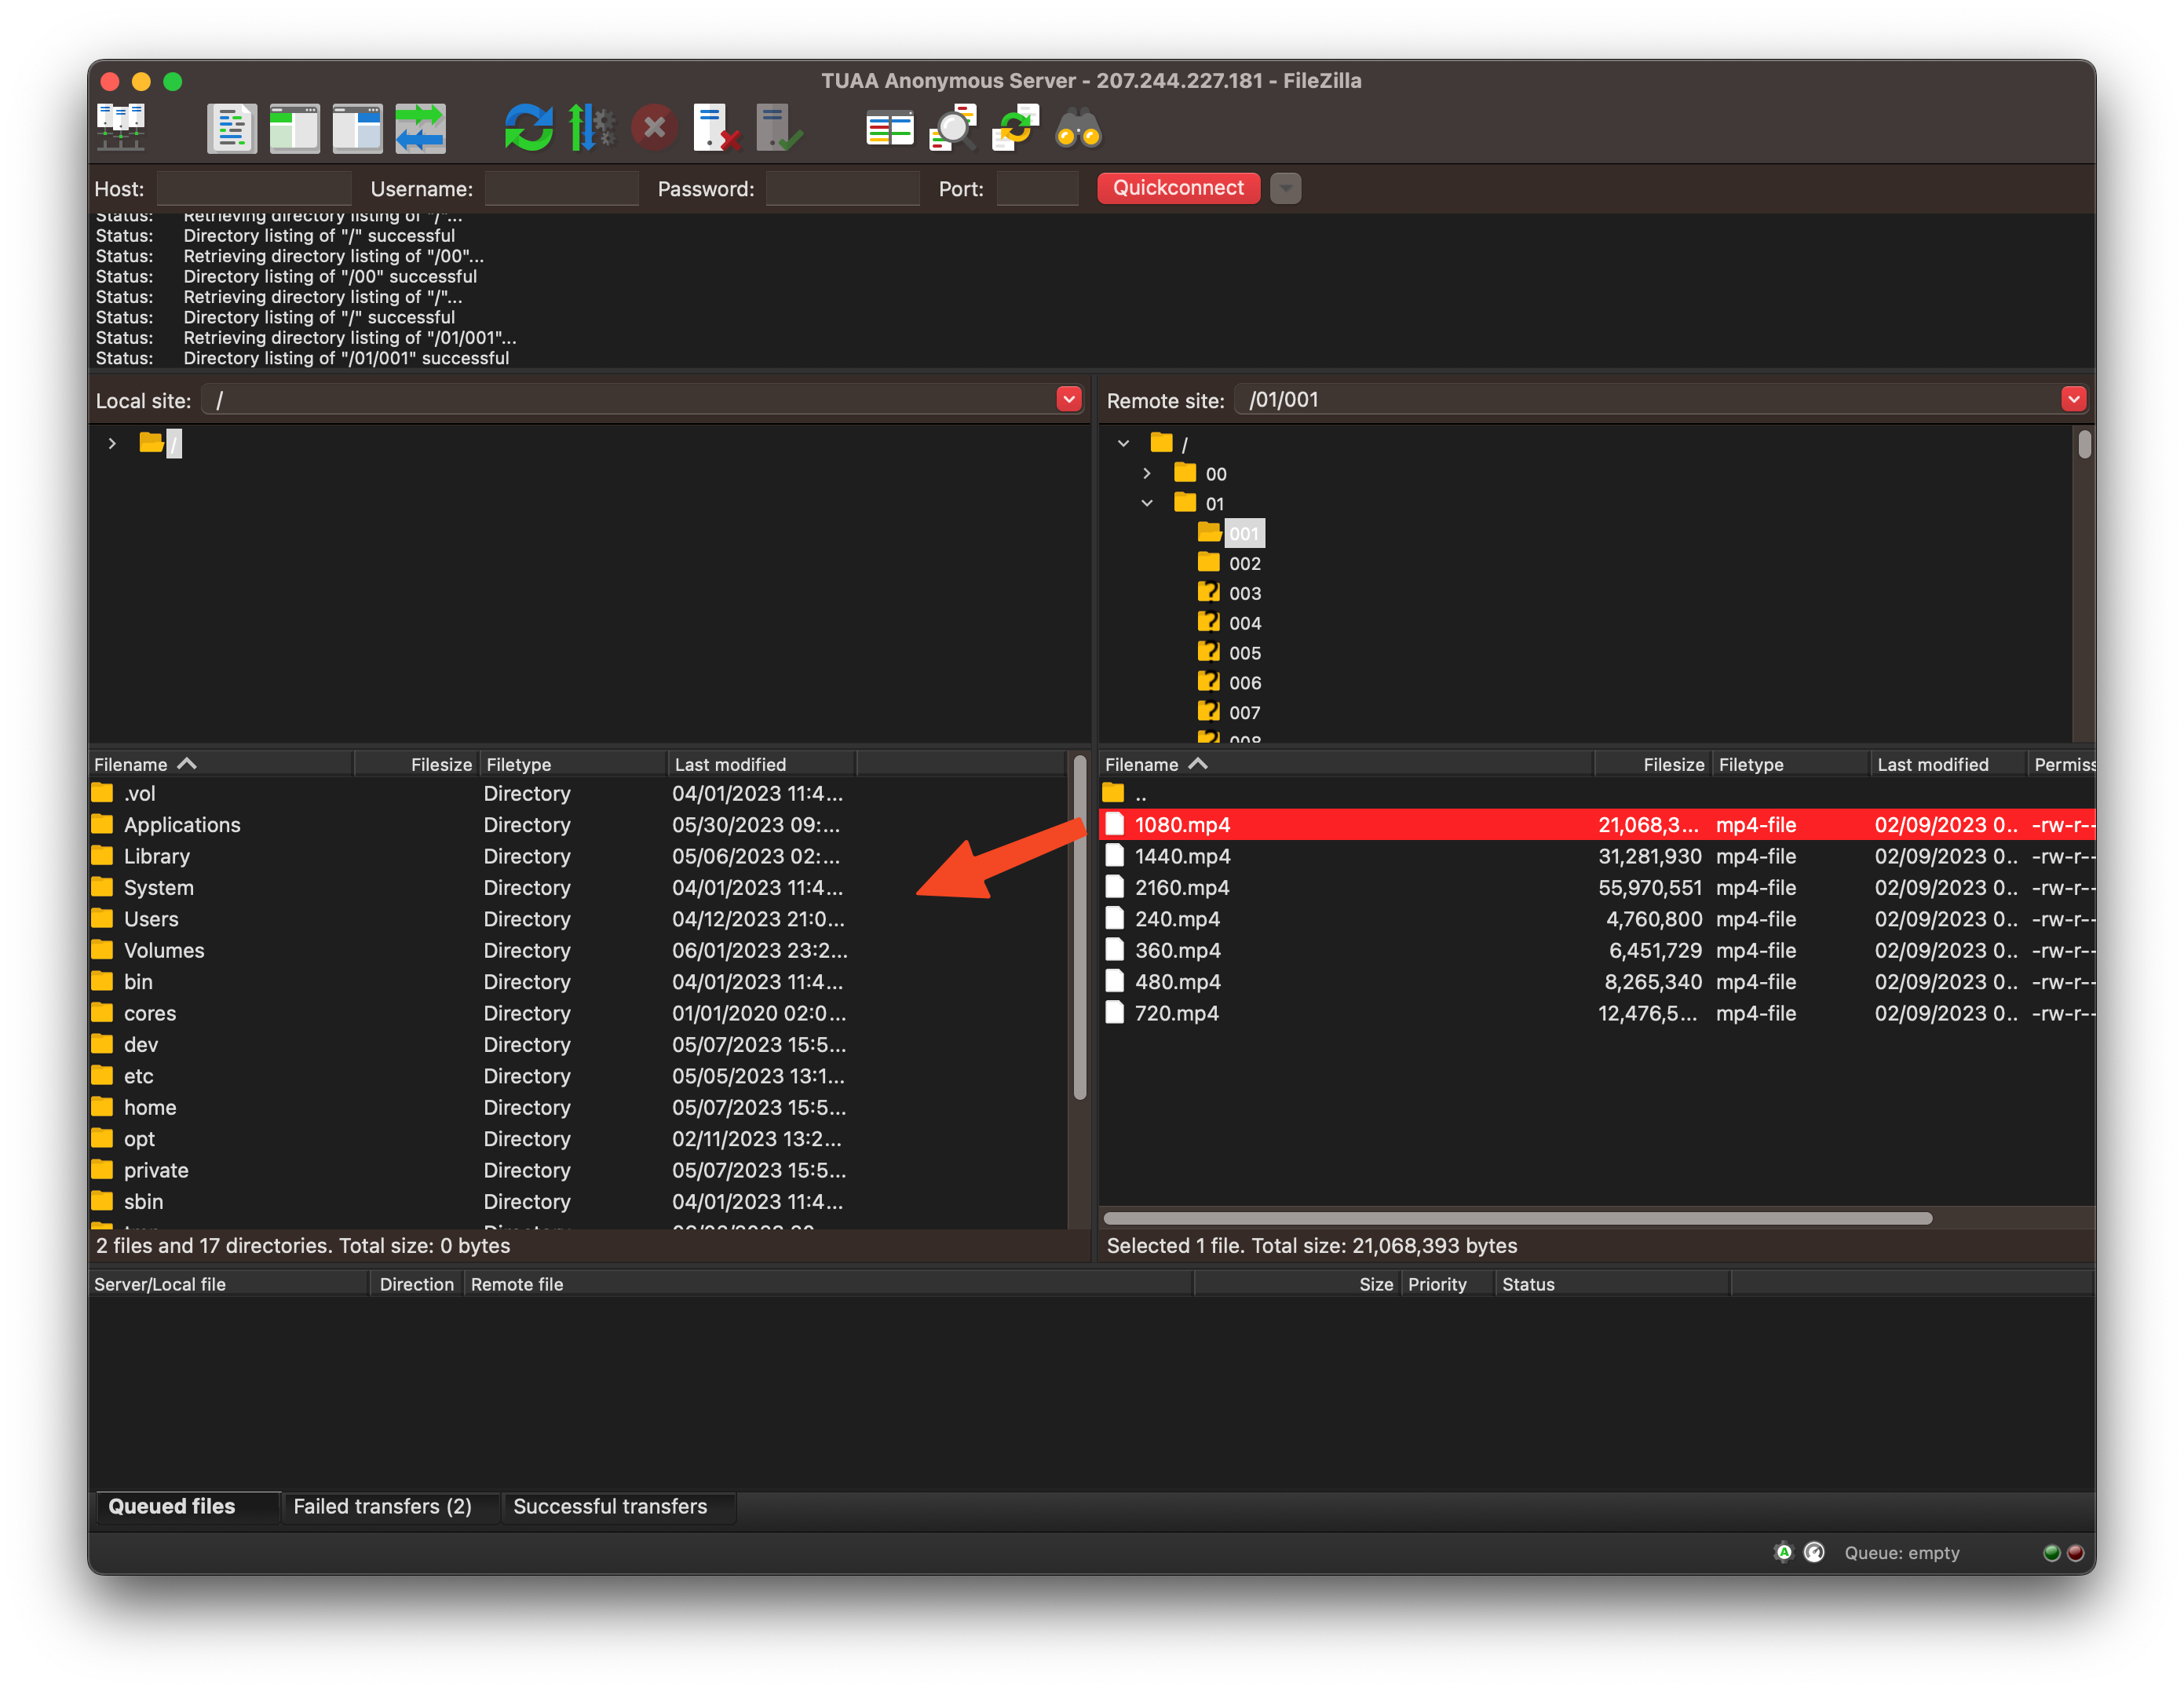Open the Local site dropdown

pos(1069,399)
